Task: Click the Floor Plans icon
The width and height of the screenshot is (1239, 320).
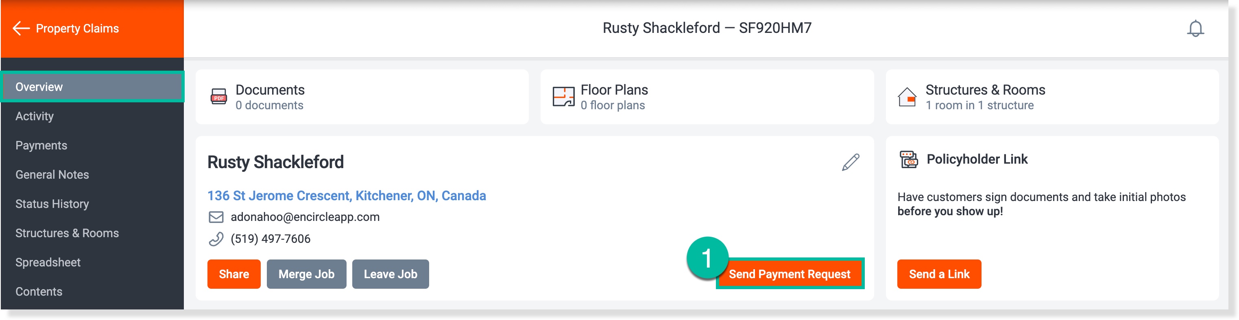Action: tap(563, 97)
